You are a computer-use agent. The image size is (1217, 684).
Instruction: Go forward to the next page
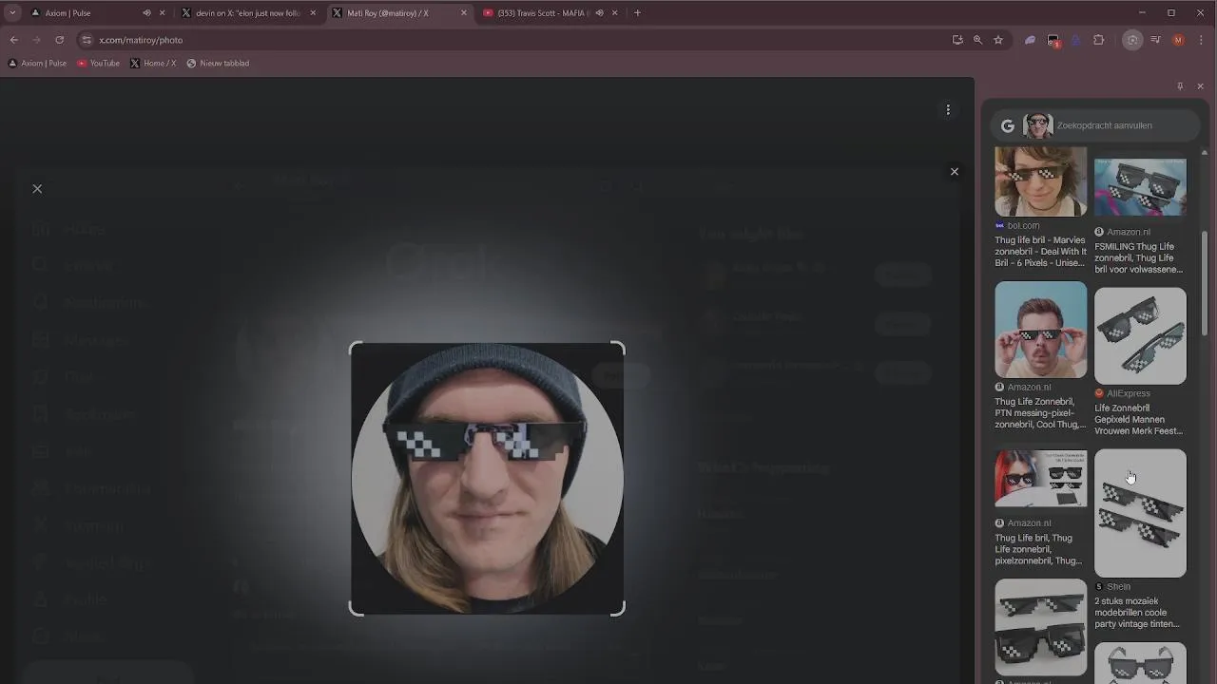36,40
